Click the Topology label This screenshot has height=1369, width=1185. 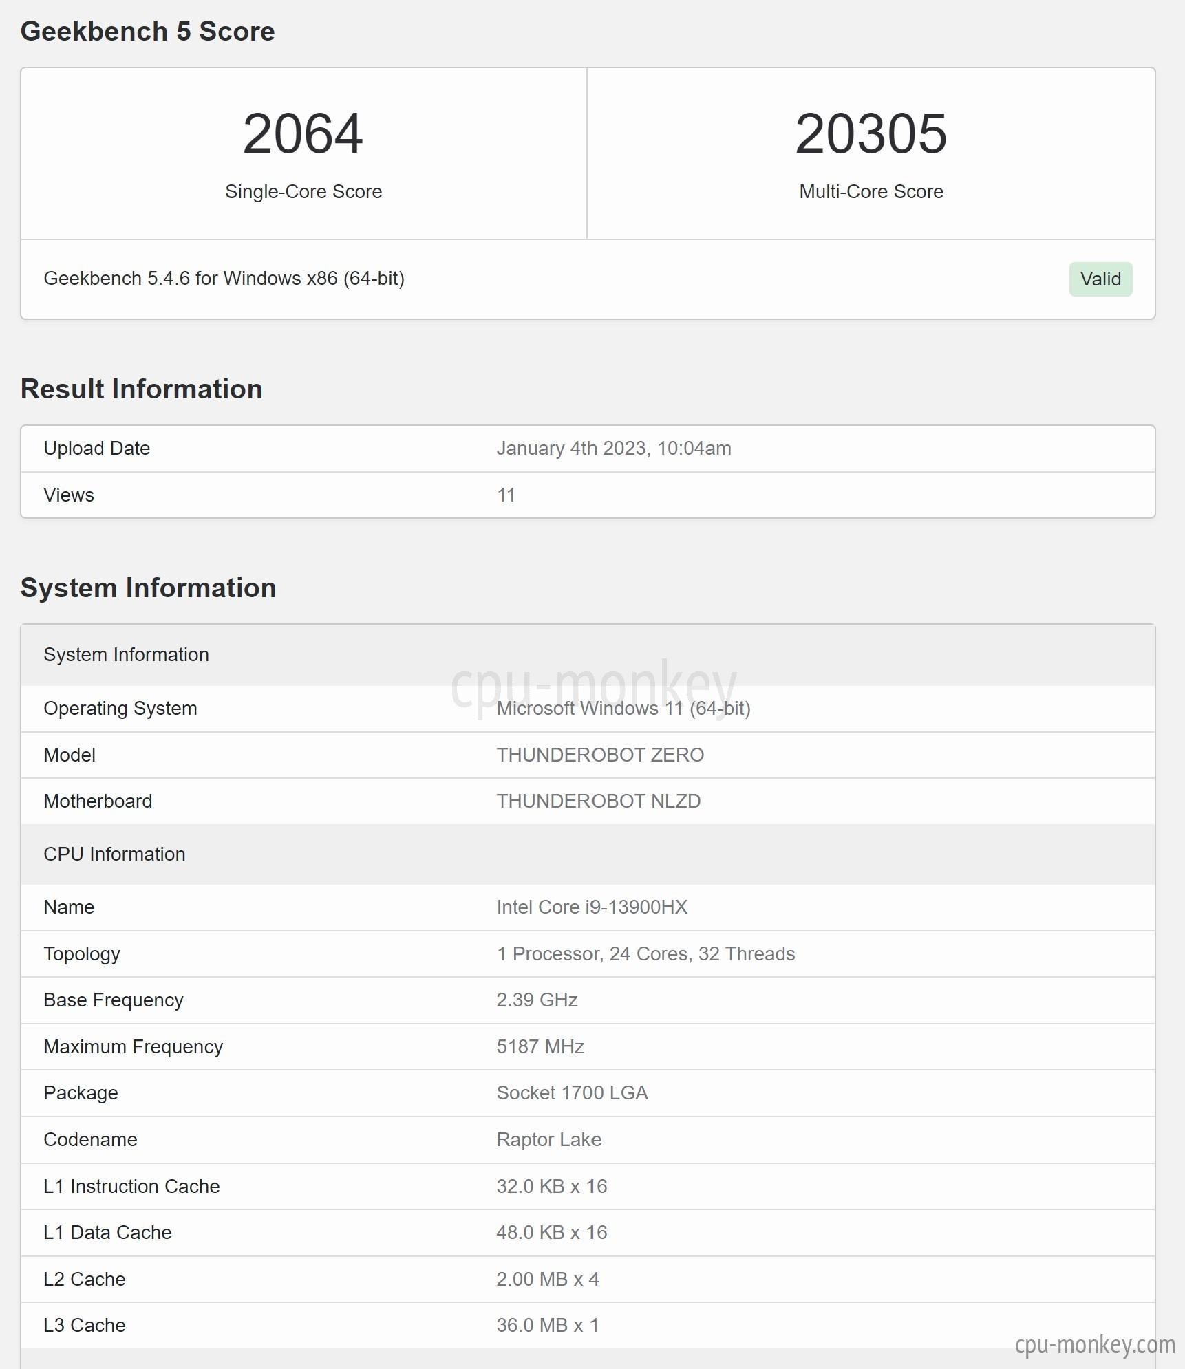click(82, 954)
